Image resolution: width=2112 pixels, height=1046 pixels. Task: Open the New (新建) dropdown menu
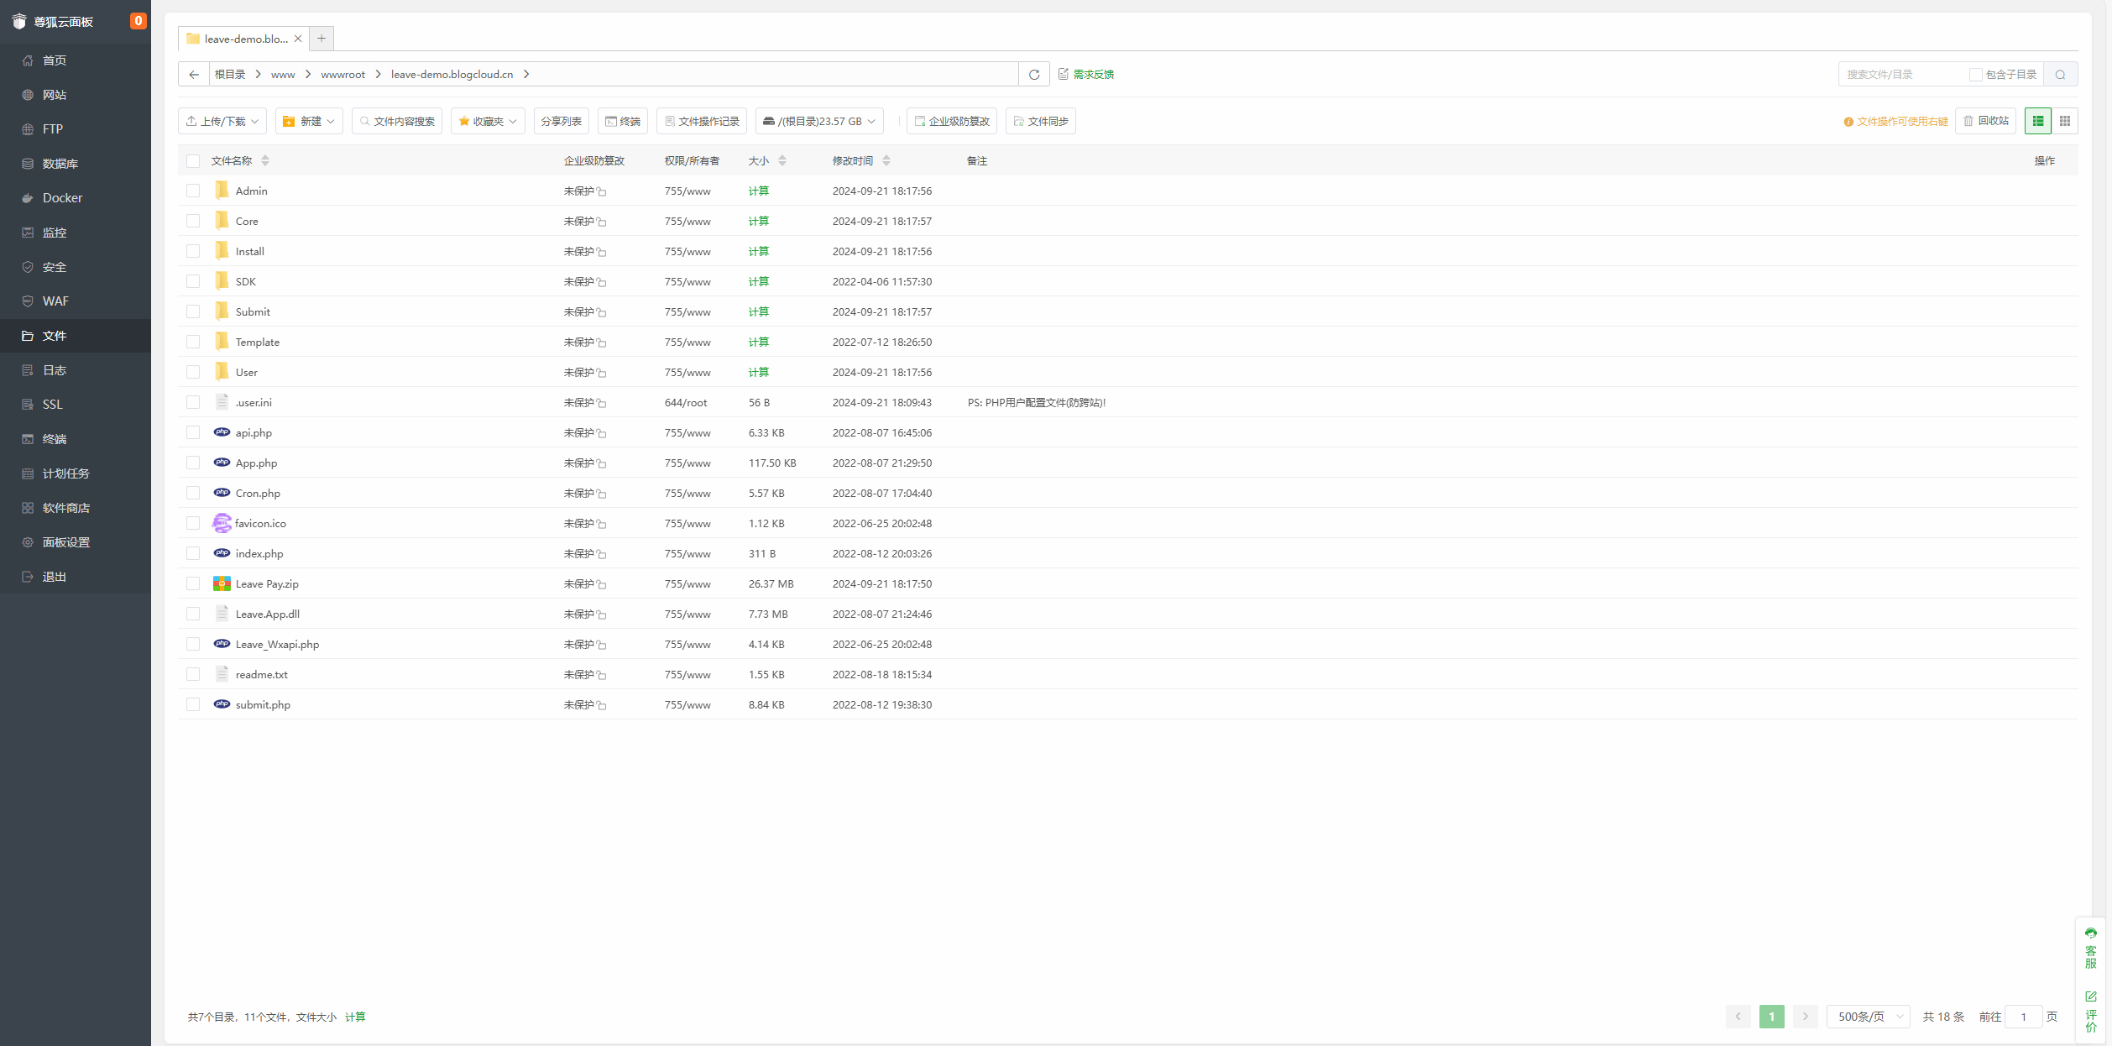pyautogui.click(x=309, y=122)
